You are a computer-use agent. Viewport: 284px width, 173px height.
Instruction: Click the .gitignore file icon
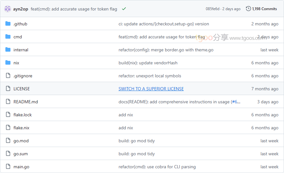(x=8, y=76)
